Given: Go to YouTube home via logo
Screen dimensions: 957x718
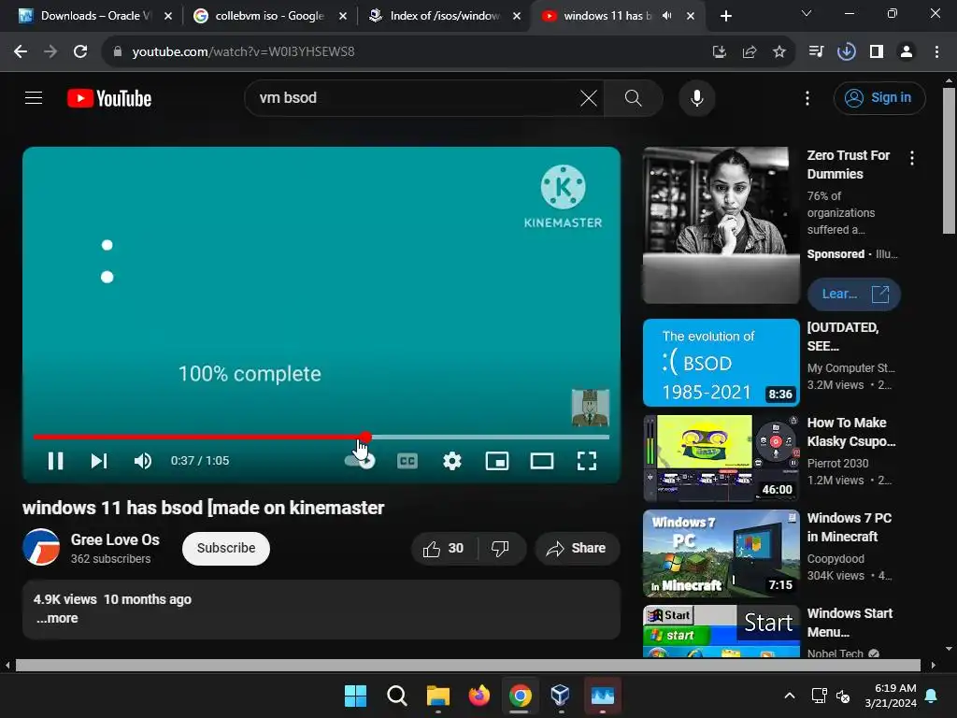Looking at the screenshot, I should (x=109, y=98).
